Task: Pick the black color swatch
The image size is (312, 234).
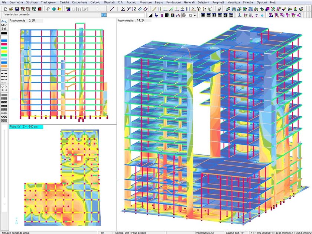Action: coord(4,33)
